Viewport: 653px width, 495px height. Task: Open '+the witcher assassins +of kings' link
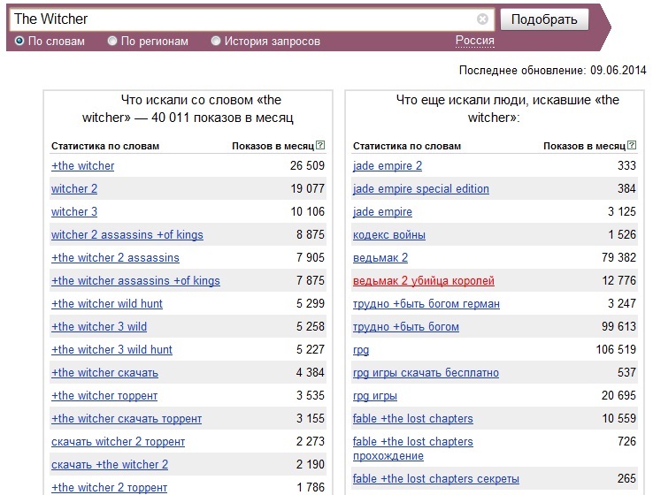click(135, 280)
